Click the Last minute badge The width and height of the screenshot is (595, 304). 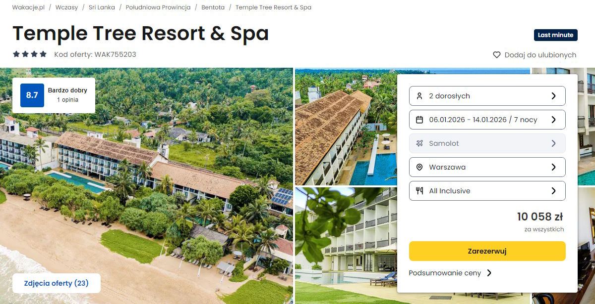[x=556, y=35]
